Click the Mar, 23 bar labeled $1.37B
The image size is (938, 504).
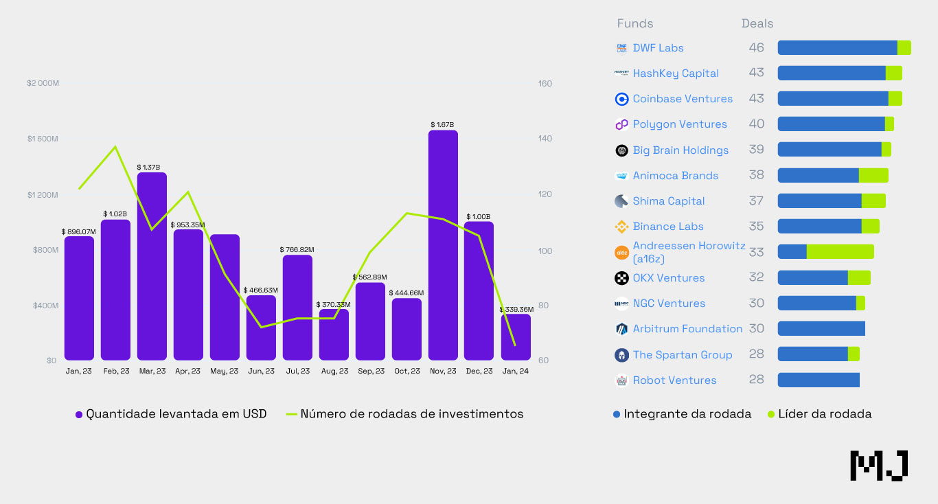click(152, 266)
